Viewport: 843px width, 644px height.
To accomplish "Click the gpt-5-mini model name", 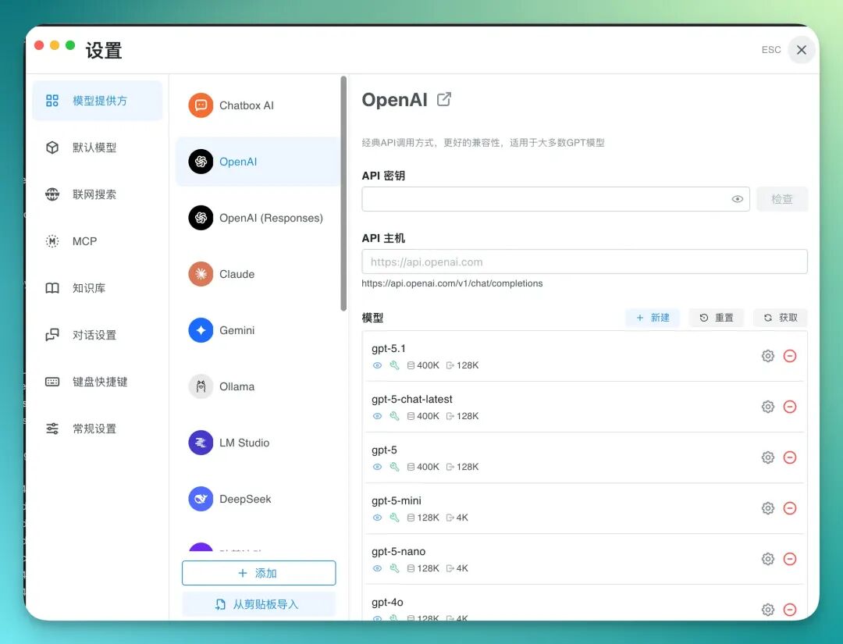I will [x=397, y=501].
